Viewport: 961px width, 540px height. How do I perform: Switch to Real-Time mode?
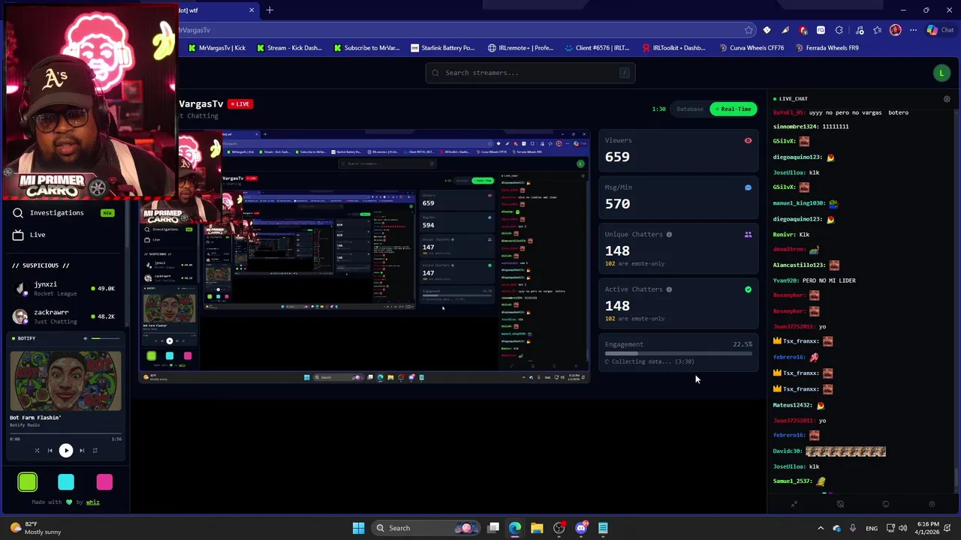click(733, 109)
